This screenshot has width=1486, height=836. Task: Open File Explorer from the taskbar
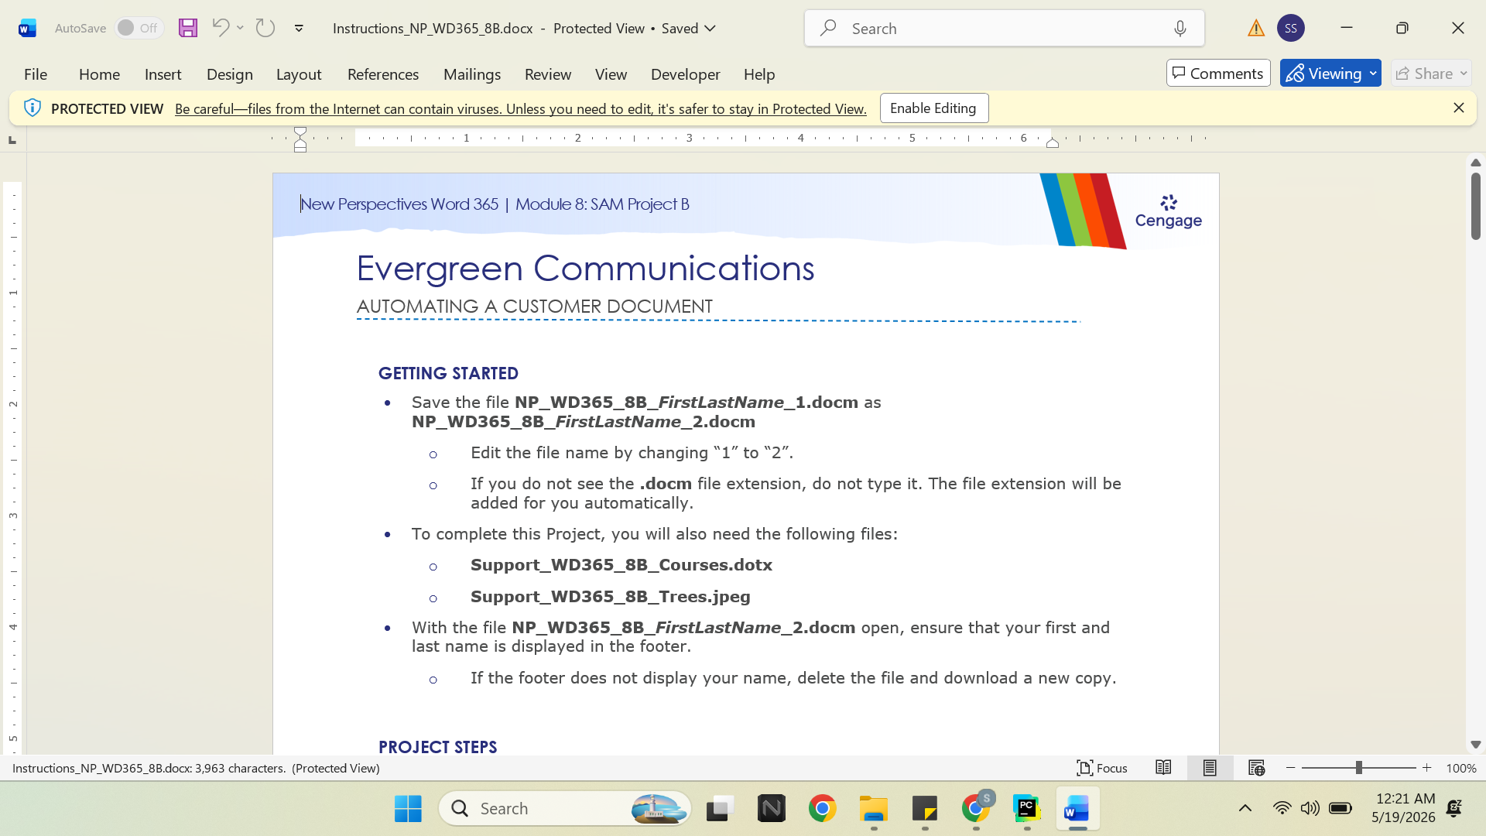pos(874,809)
